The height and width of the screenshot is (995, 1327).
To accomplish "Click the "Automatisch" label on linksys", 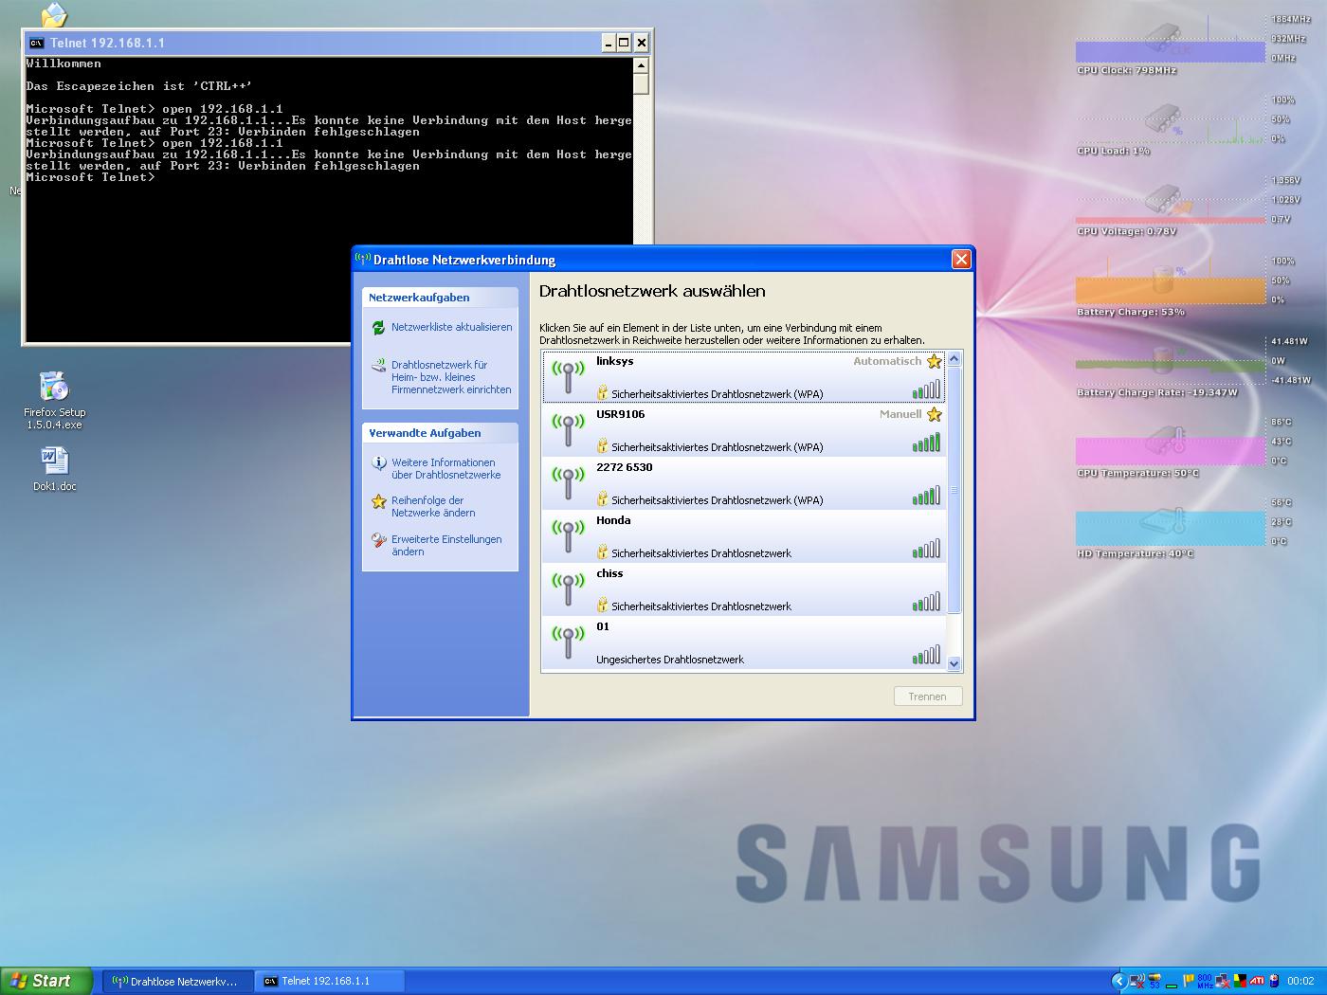I will point(887,361).
